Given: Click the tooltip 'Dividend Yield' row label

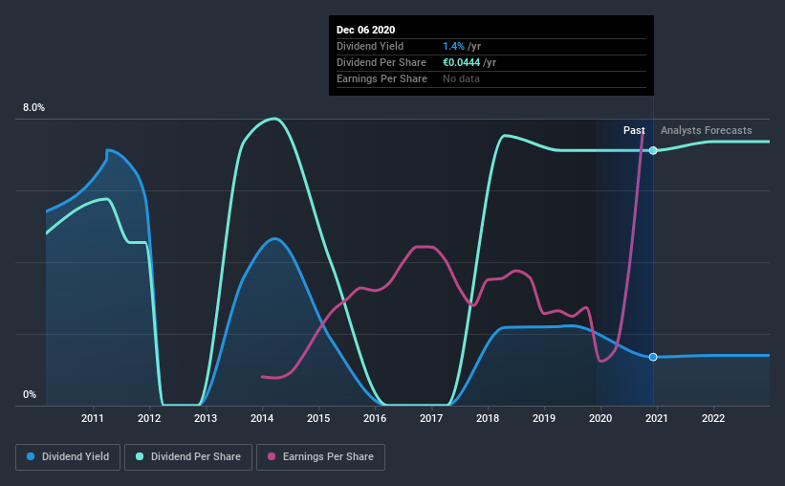Looking at the screenshot, I should [370, 46].
